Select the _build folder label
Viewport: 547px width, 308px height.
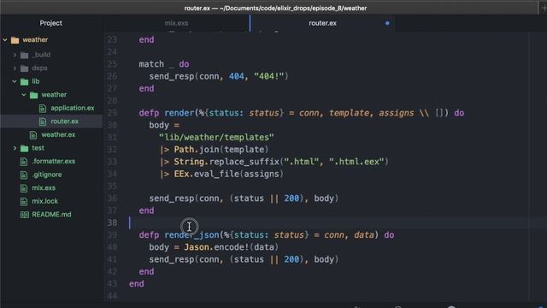(x=41, y=55)
